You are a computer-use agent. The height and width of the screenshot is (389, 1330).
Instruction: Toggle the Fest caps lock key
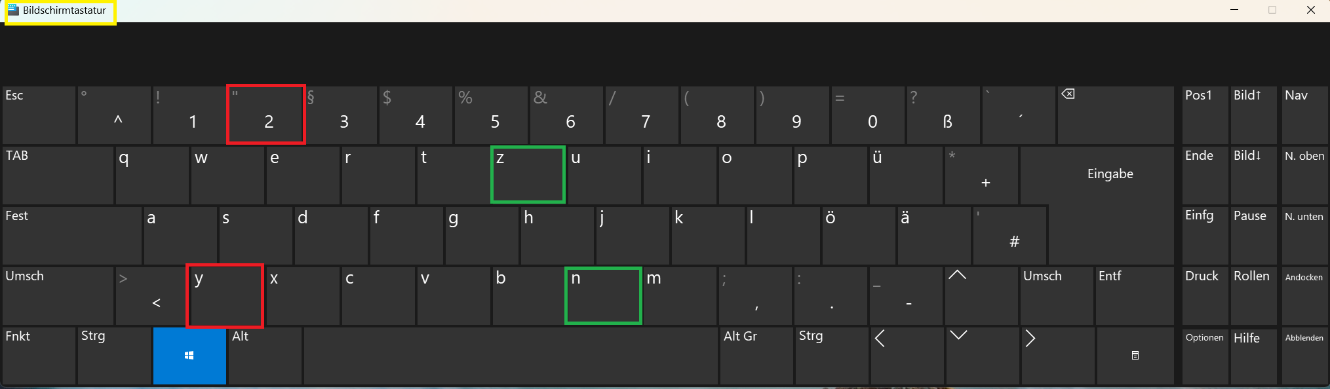72,235
